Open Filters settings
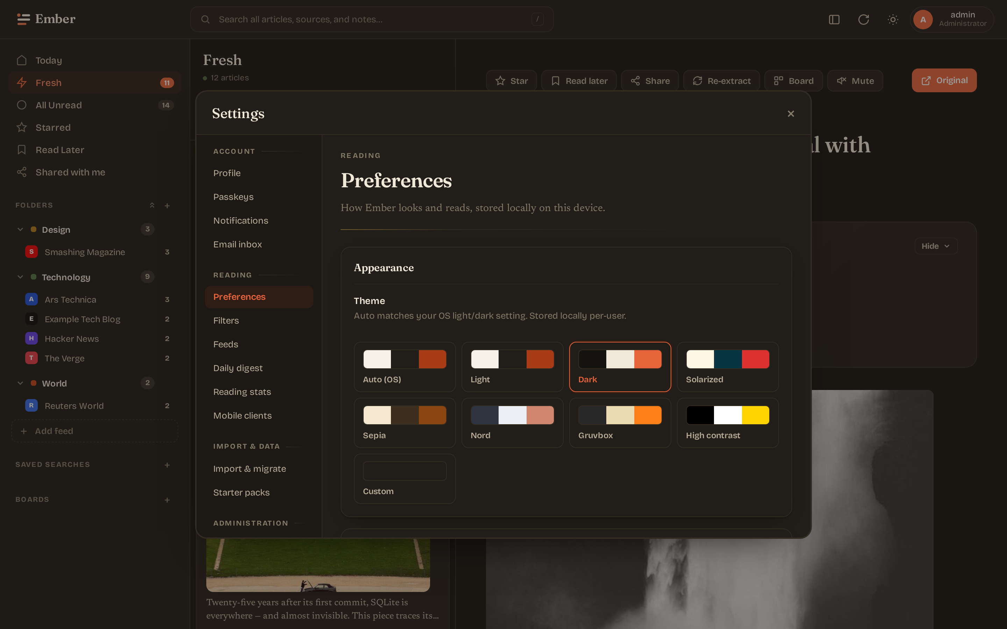 coord(259,320)
